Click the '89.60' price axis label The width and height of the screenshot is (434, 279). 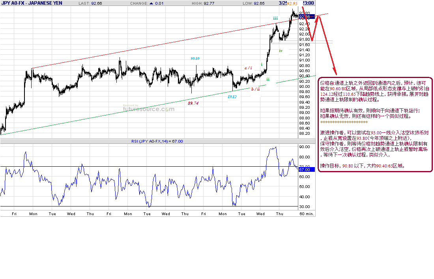click(305, 97)
